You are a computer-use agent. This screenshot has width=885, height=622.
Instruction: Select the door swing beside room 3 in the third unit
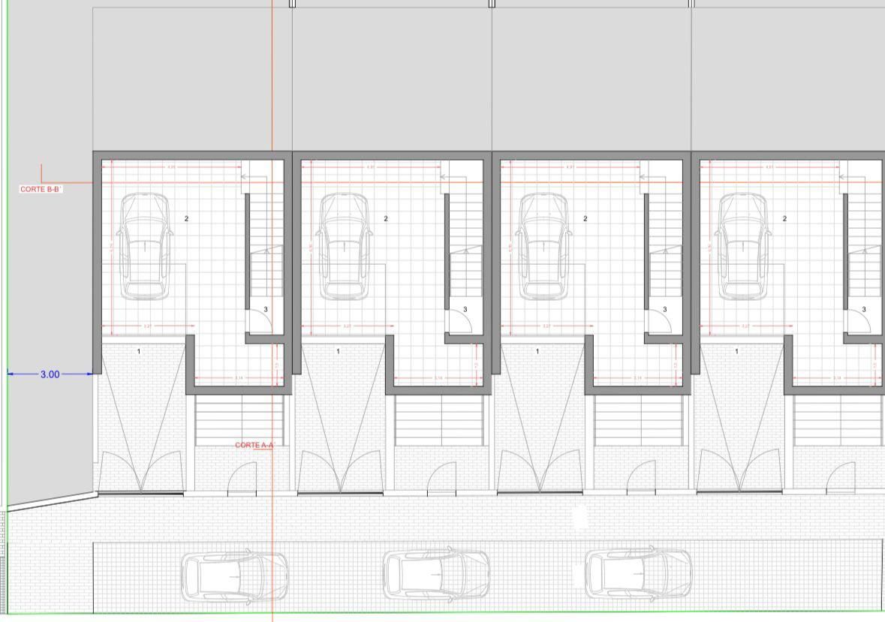658,320
